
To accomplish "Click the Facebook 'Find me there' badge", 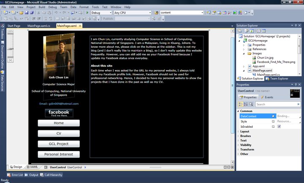I will coord(59,113).
